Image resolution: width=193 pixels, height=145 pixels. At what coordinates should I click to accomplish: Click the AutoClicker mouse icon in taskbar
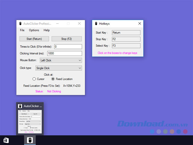[30, 140]
